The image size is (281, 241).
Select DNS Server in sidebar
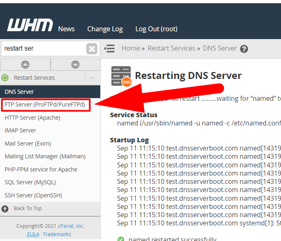pos(50,92)
